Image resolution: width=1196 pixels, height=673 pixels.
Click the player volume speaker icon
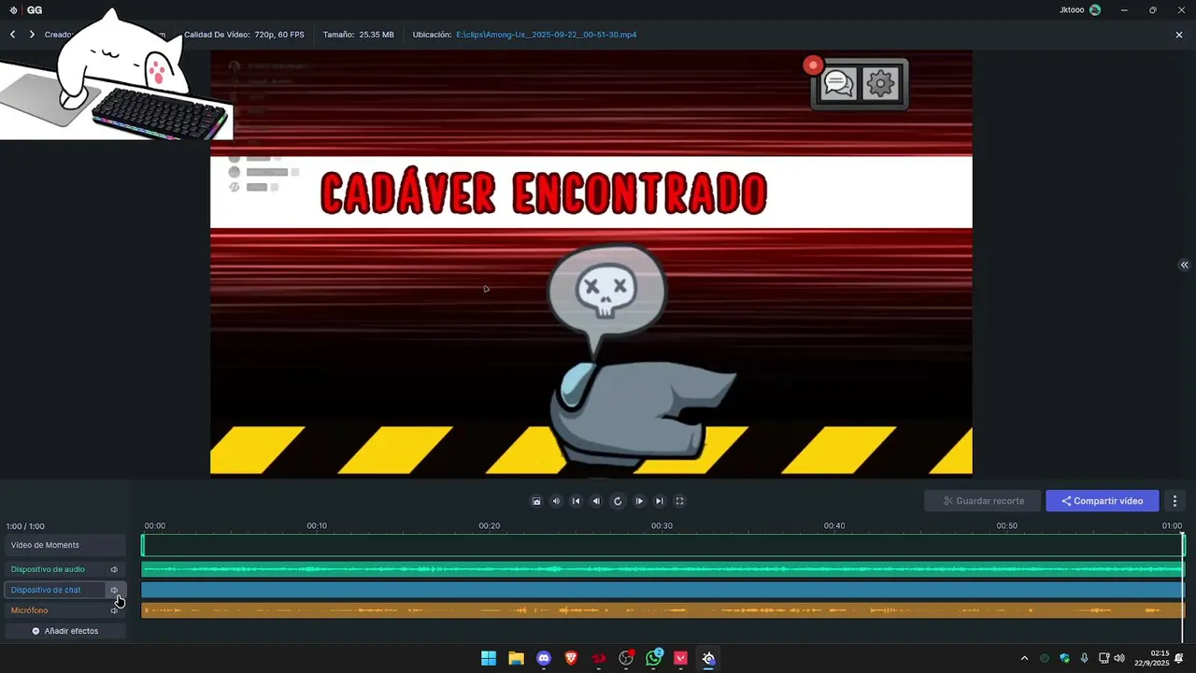tap(556, 501)
